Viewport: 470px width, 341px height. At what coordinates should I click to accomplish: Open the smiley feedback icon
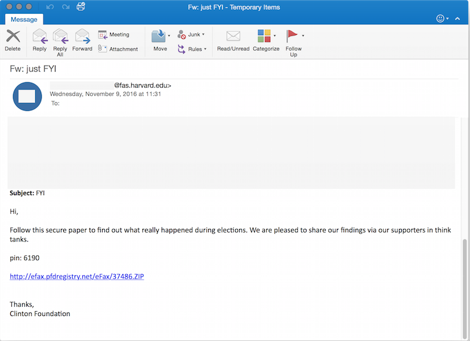click(440, 18)
